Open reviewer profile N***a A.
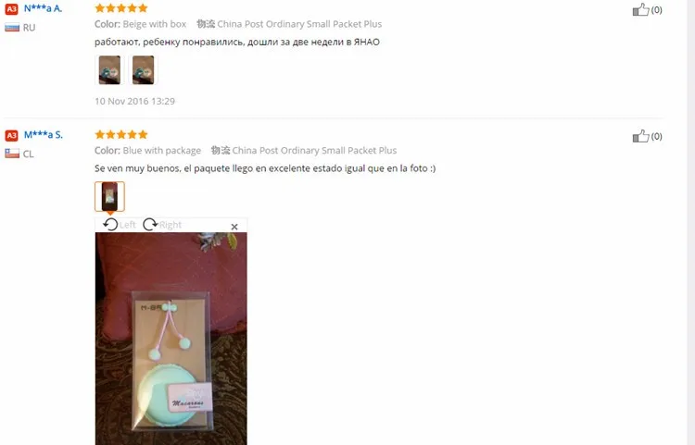The width and height of the screenshot is (695, 445). click(x=43, y=8)
